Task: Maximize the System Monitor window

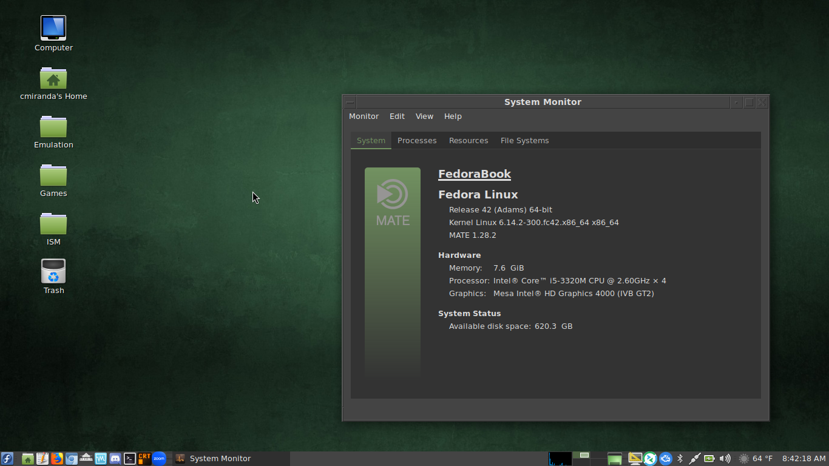Action: [749, 103]
